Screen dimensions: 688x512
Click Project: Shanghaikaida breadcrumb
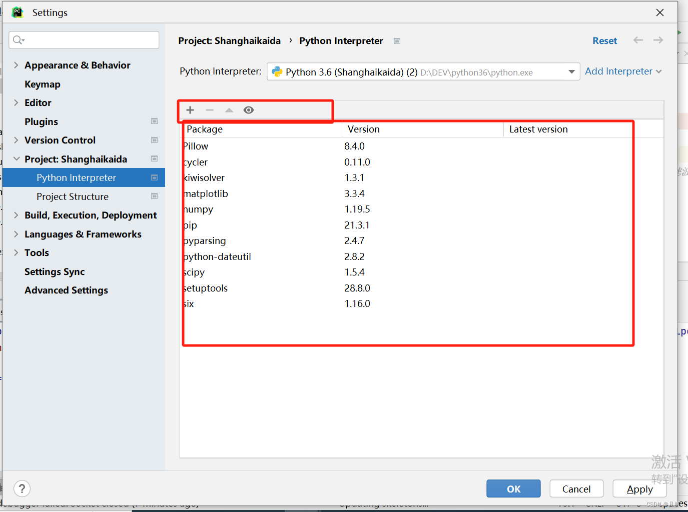[229, 40]
